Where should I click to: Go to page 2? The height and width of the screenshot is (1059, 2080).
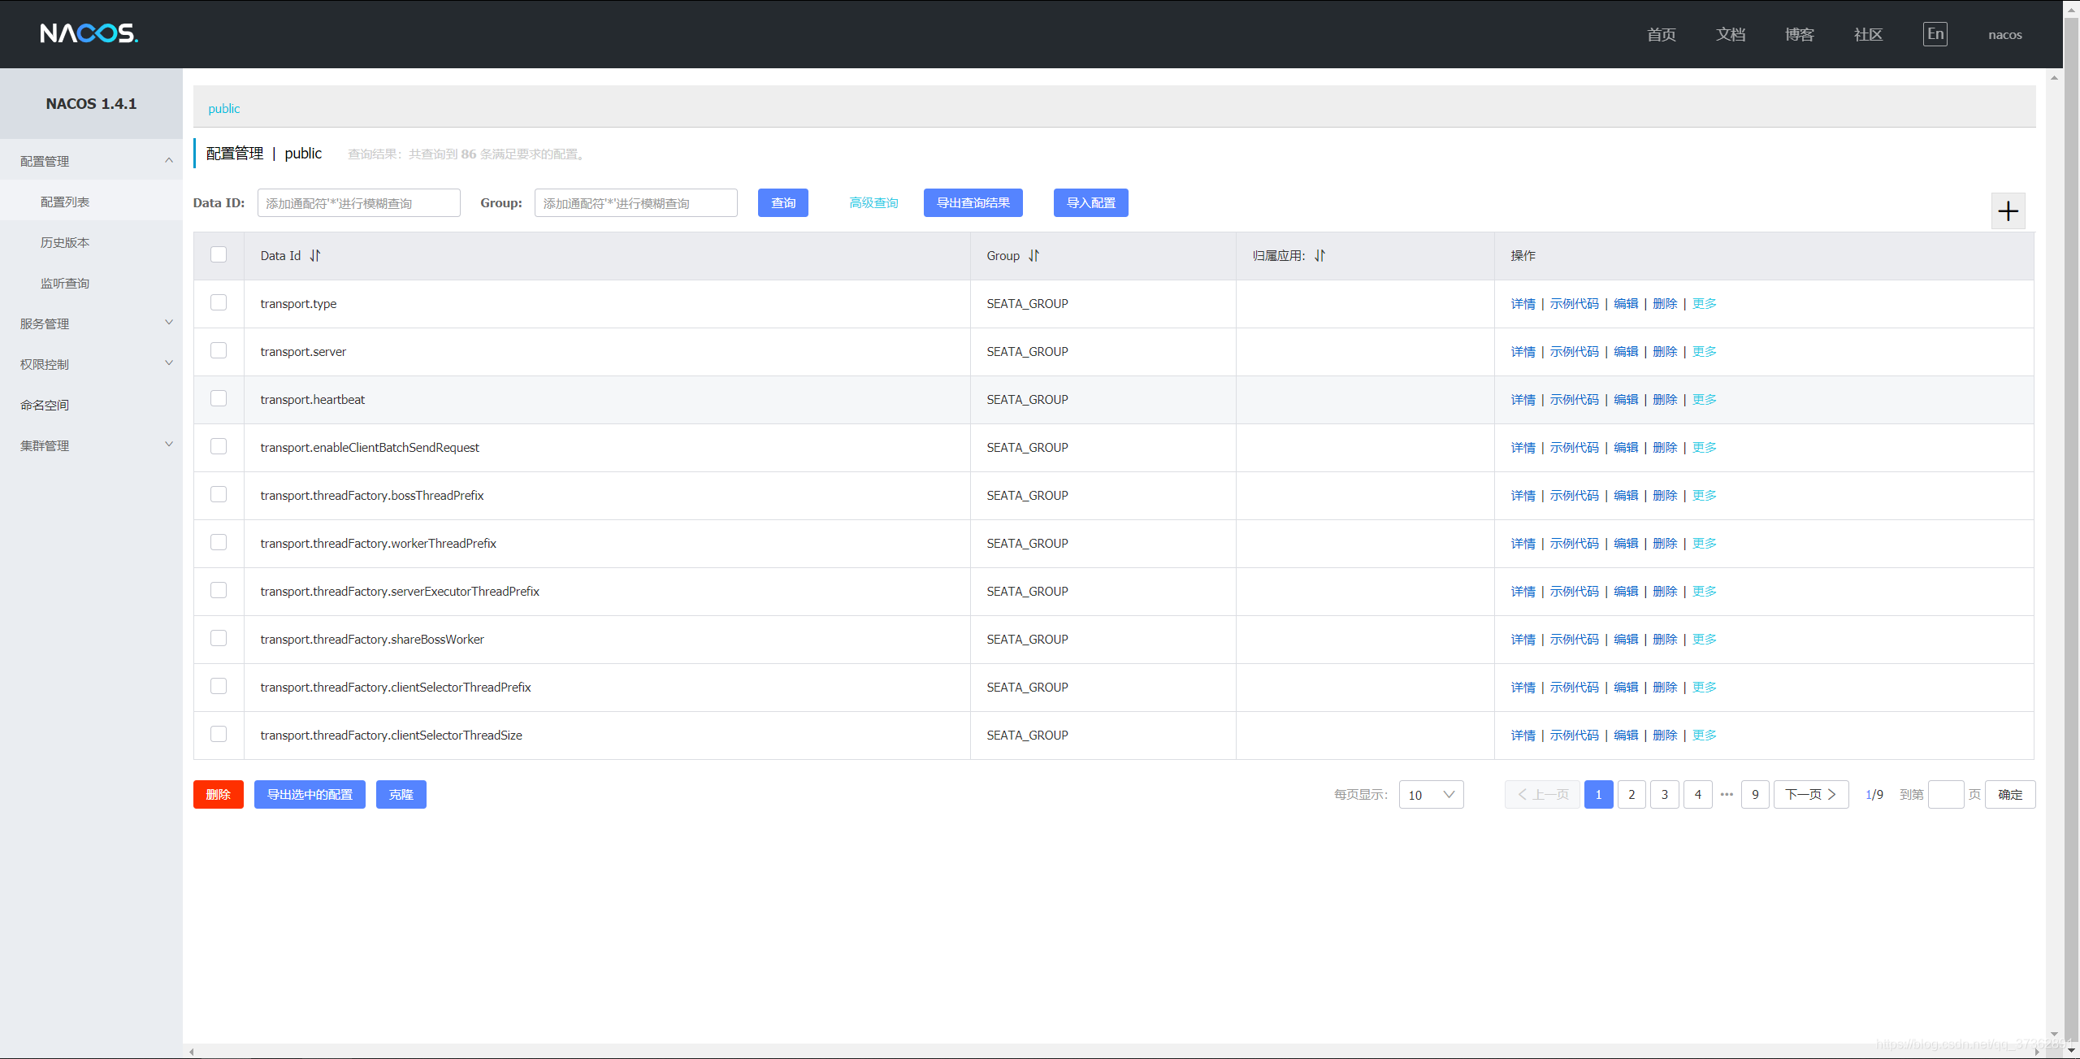[x=1631, y=795]
